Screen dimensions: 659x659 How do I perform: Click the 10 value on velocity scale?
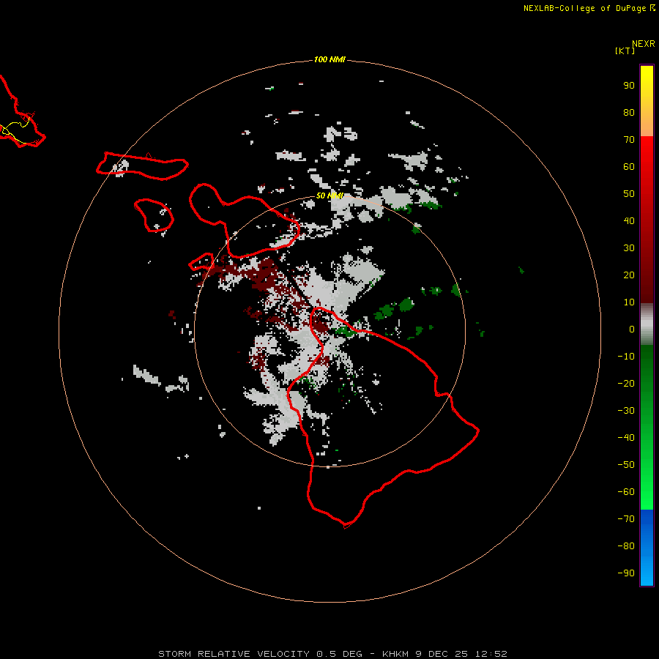click(629, 302)
